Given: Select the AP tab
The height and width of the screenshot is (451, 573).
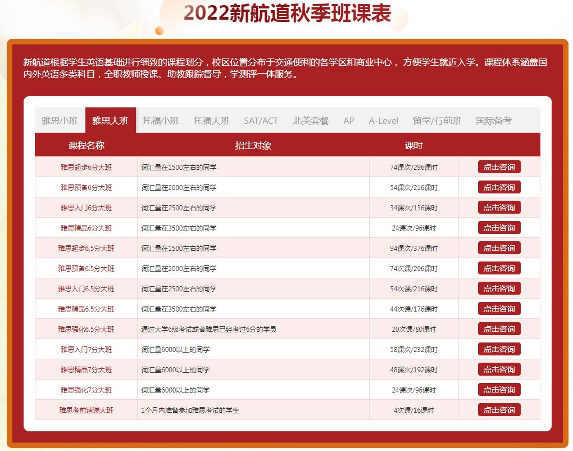Looking at the screenshot, I should pos(349,120).
